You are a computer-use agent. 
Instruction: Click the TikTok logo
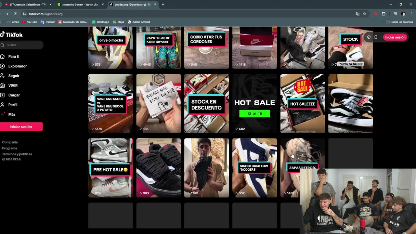pyautogui.click(x=11, y=35)
